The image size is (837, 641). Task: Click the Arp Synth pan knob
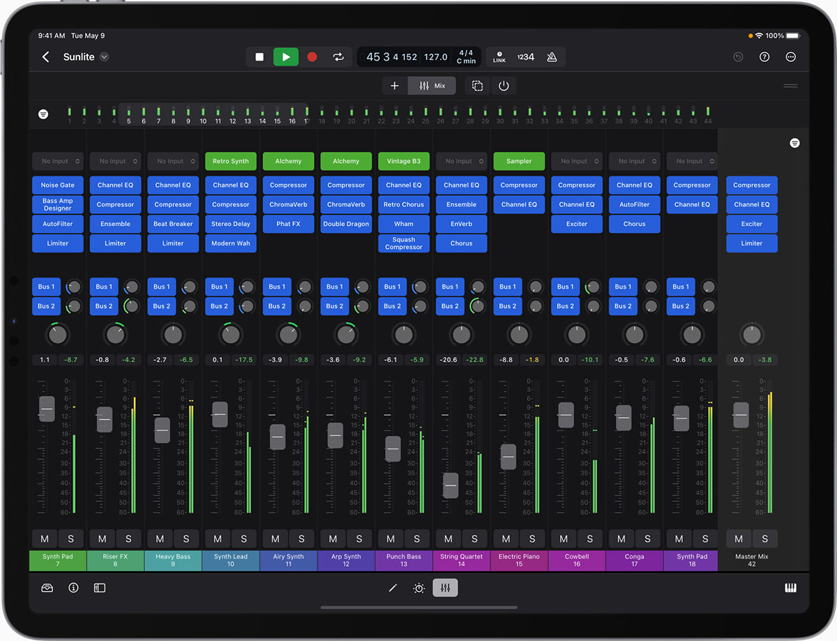pyautogui.click(x=346, y=335)
